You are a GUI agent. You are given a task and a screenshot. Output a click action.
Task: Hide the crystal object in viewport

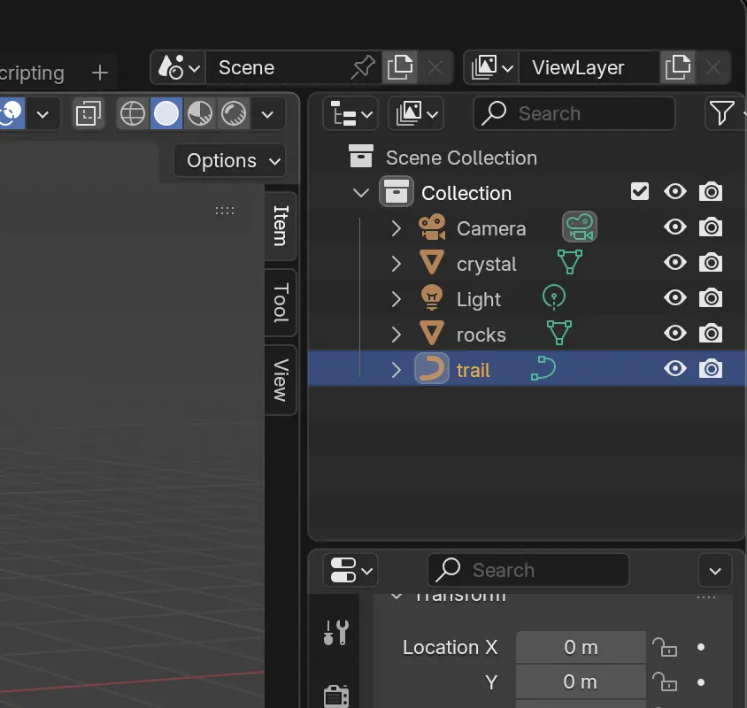click(675, 263)
